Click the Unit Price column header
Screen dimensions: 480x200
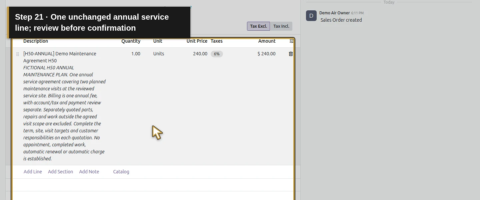[x=197, y=41]
